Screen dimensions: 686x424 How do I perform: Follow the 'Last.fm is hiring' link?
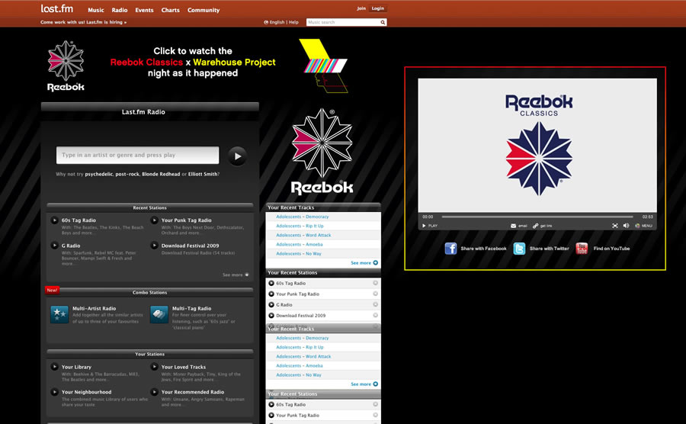pyautogui.click(x=84, y=22)
